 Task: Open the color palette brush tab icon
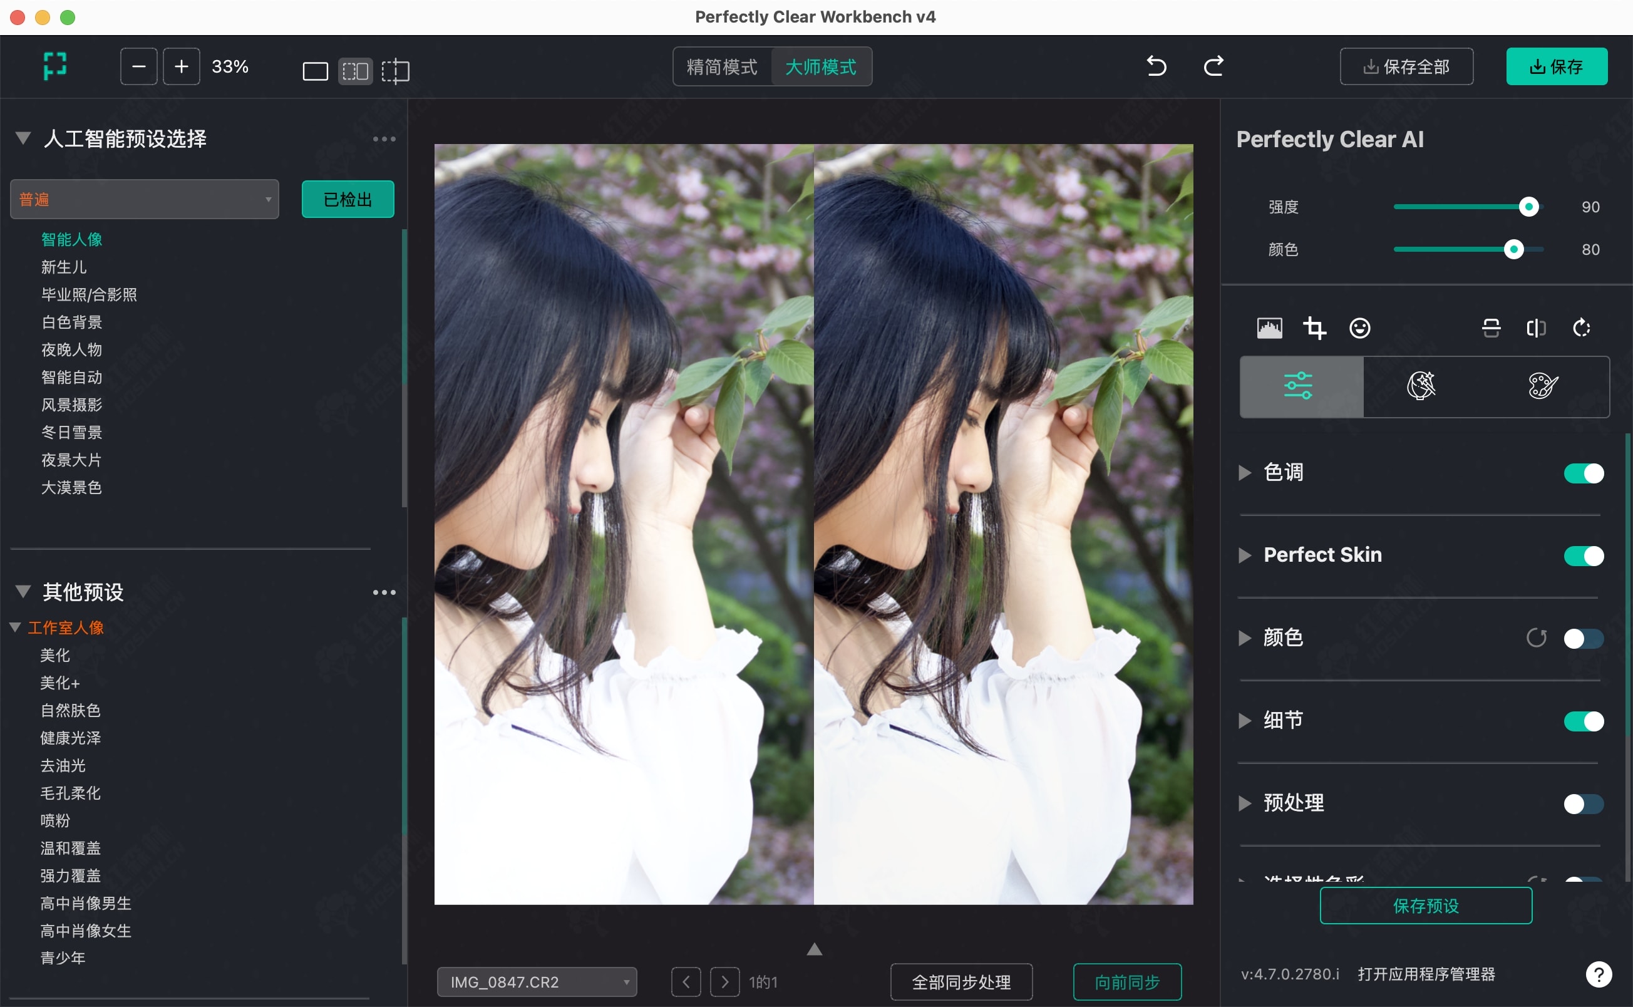[1542, 386]
